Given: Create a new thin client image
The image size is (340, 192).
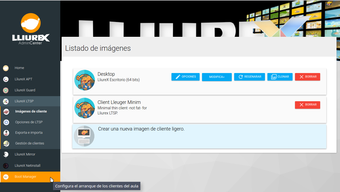Looking at the screenshot, I should [x=199, y=136].
